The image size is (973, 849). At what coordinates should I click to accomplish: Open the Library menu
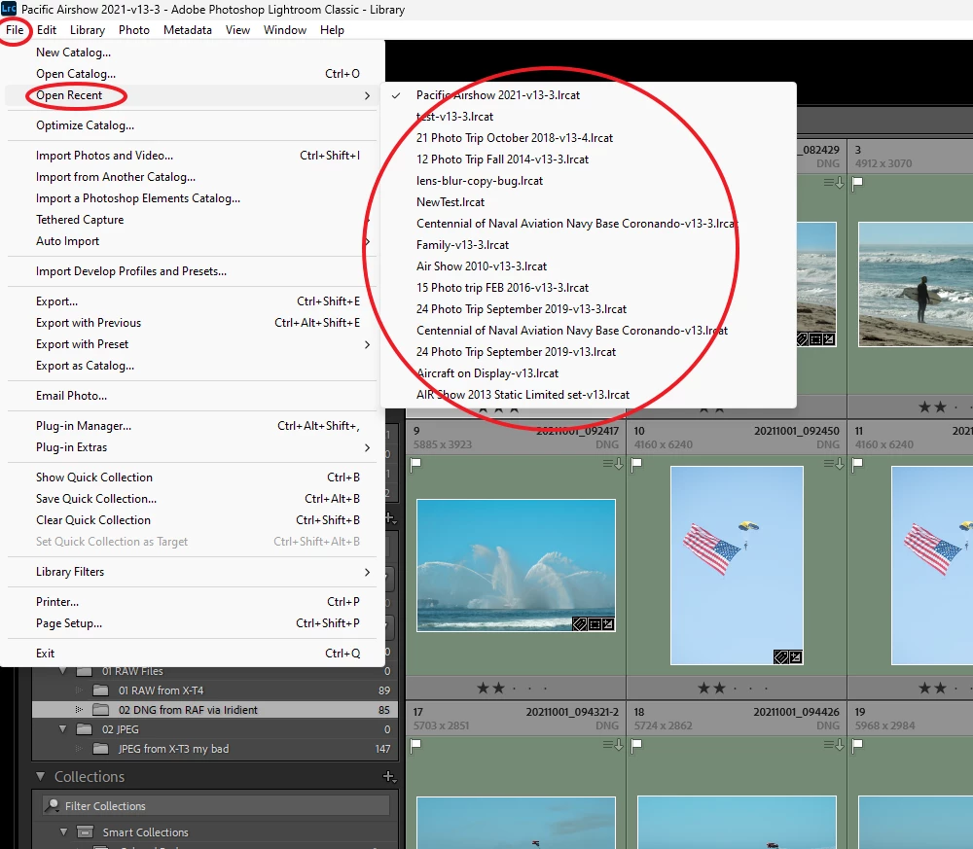pyautogui.click(x=88, y=30)
